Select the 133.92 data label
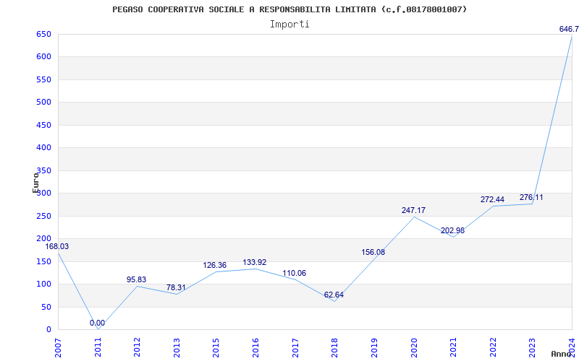Viewport: 579px width, 361px height. (255, 262)
